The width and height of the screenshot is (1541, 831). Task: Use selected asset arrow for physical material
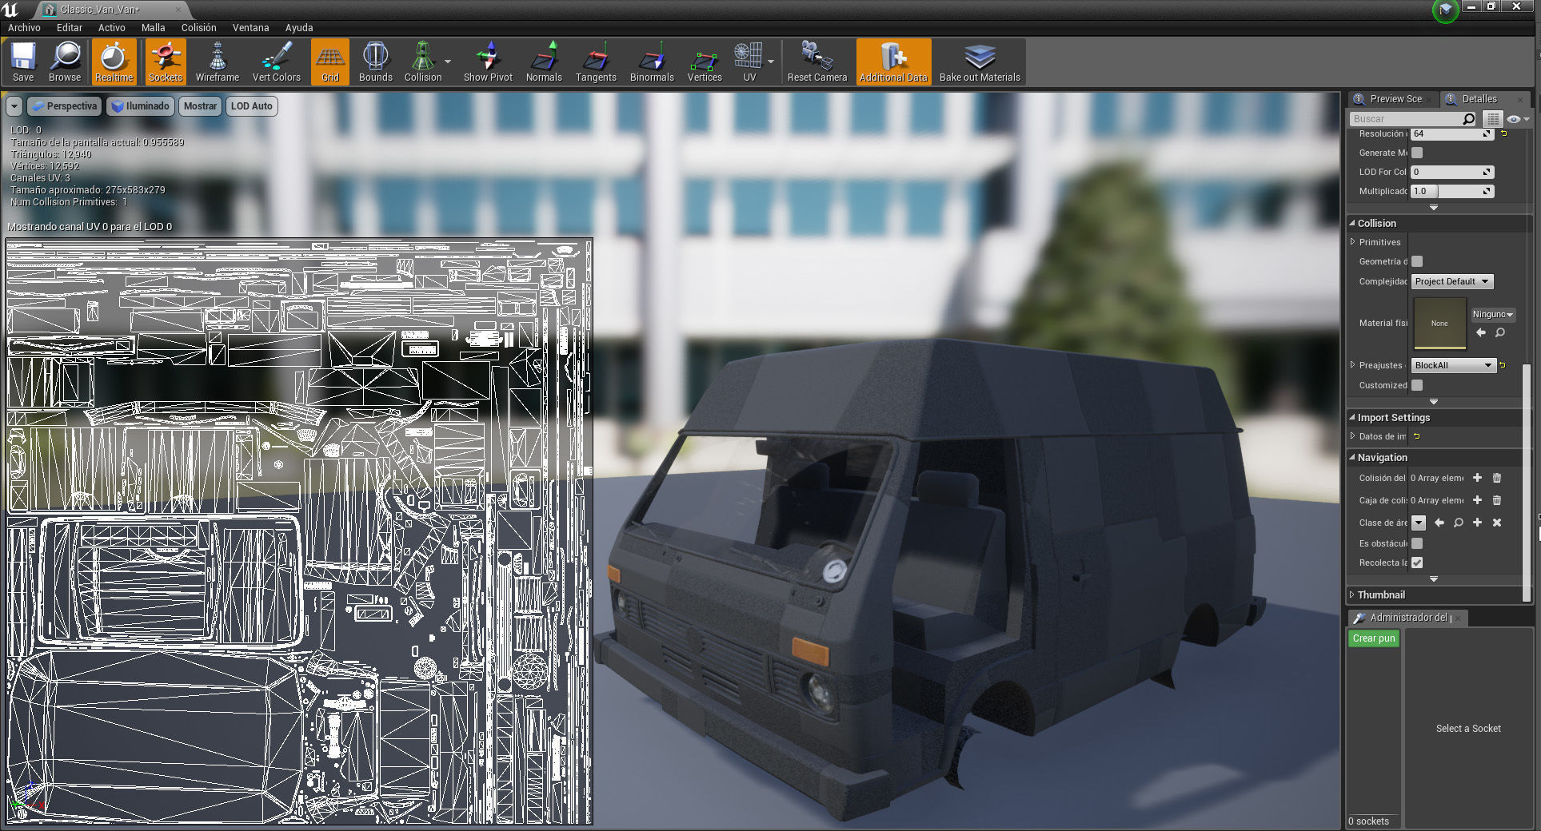coord(1481,332)
